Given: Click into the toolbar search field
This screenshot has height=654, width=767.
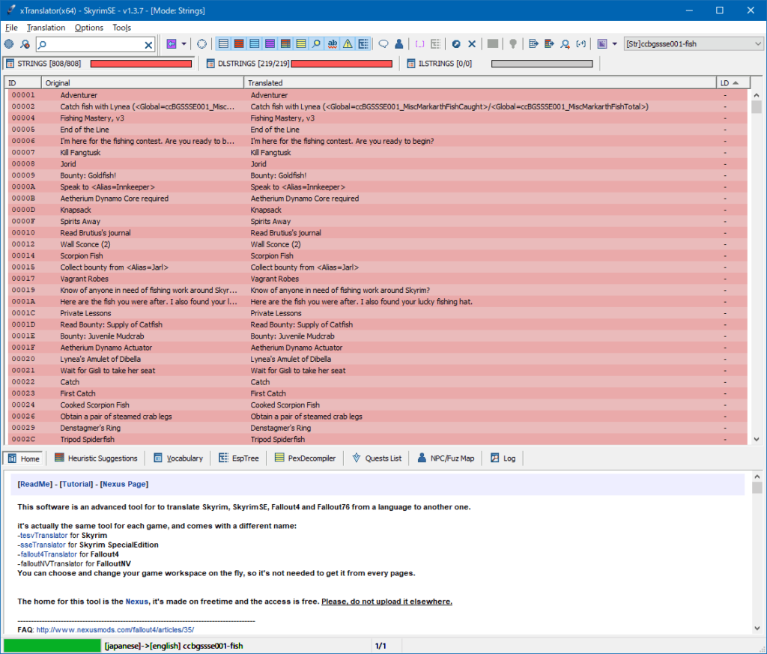Looking at the screenshot, I should click(x=95, y=44).
